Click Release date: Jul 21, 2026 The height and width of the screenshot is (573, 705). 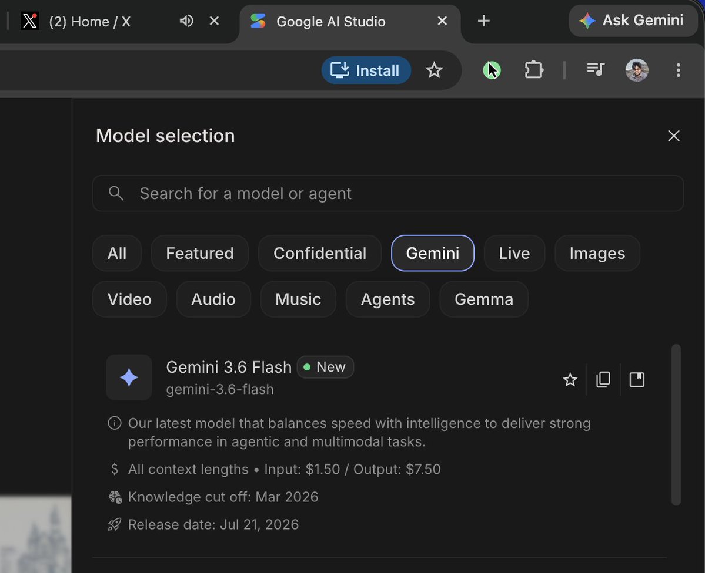(x=213, y=524)
